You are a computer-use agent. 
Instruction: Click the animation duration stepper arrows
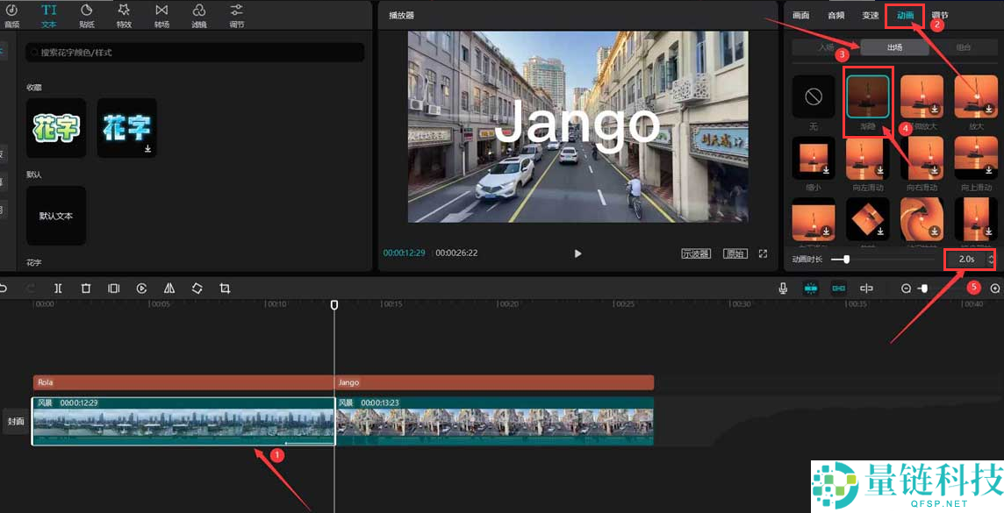(991, 260)
